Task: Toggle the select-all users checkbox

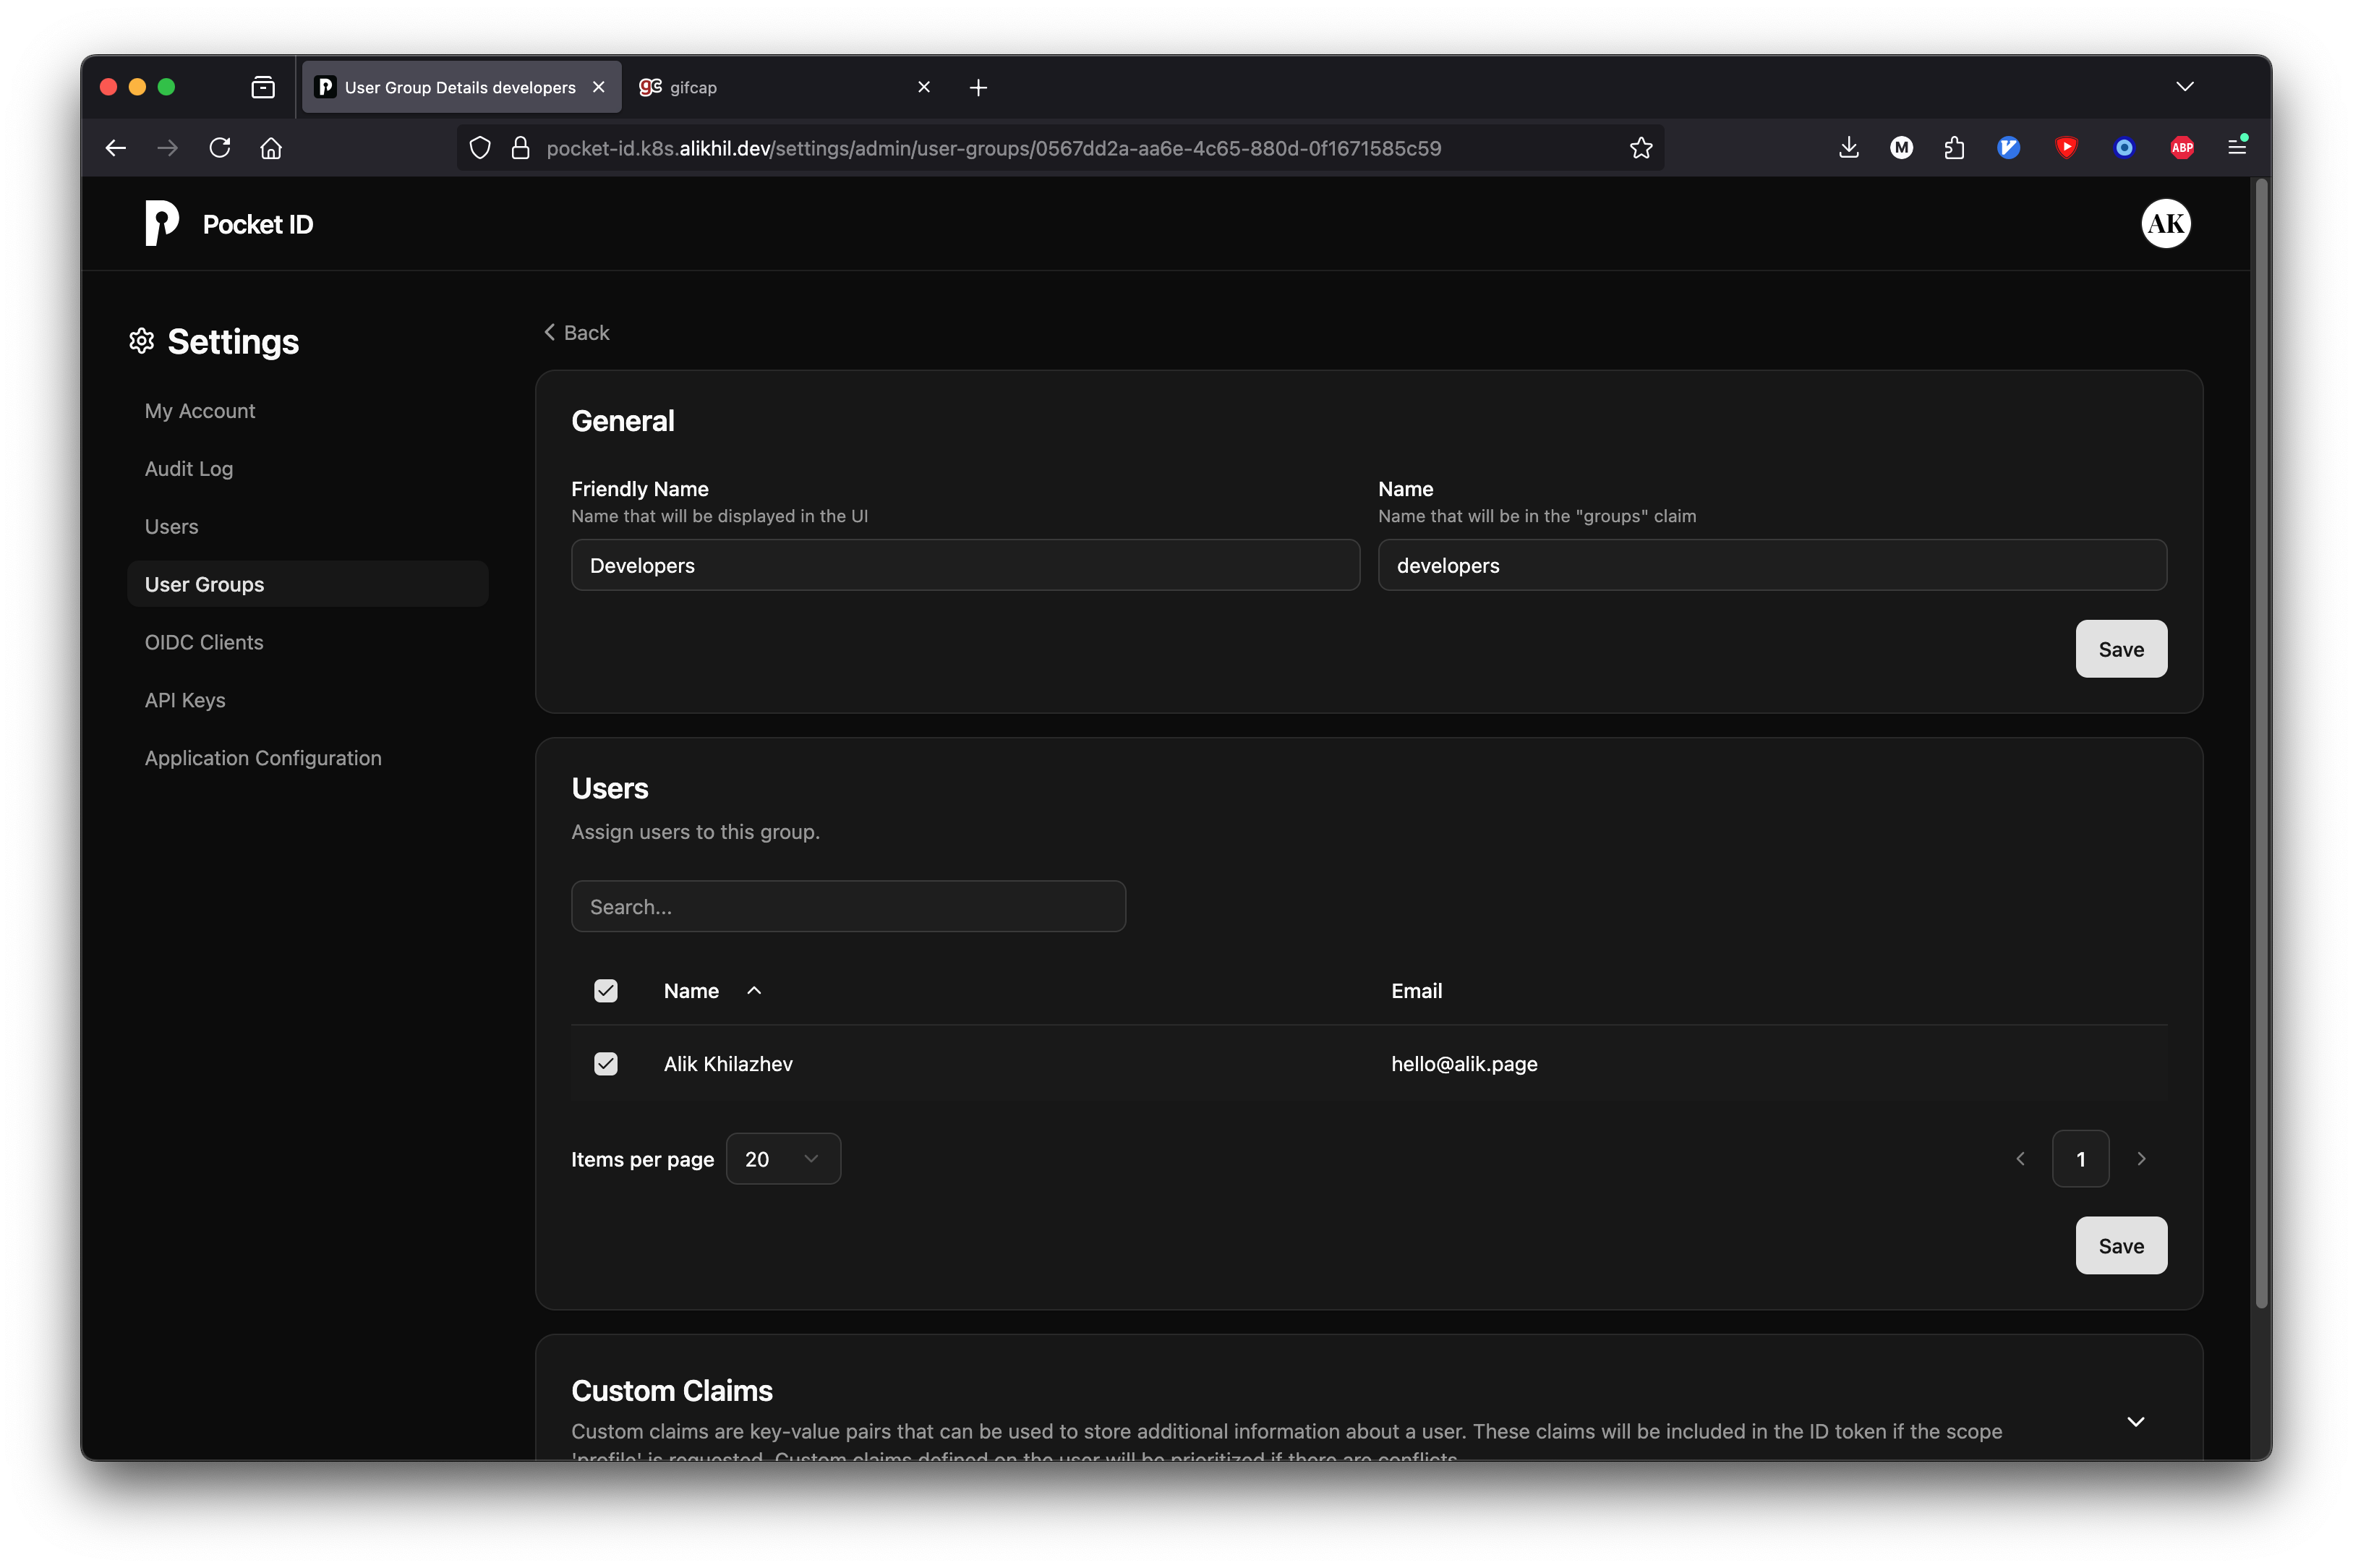Action: coord(606,990)
